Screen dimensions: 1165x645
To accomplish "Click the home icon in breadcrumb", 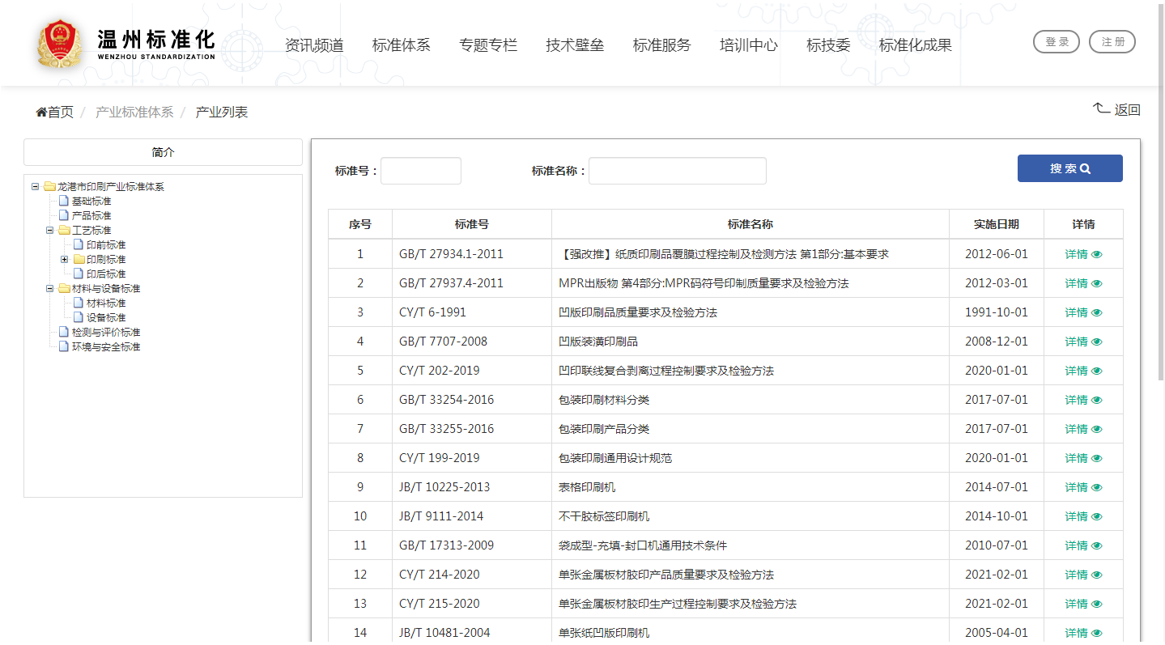I will point(41,112).
